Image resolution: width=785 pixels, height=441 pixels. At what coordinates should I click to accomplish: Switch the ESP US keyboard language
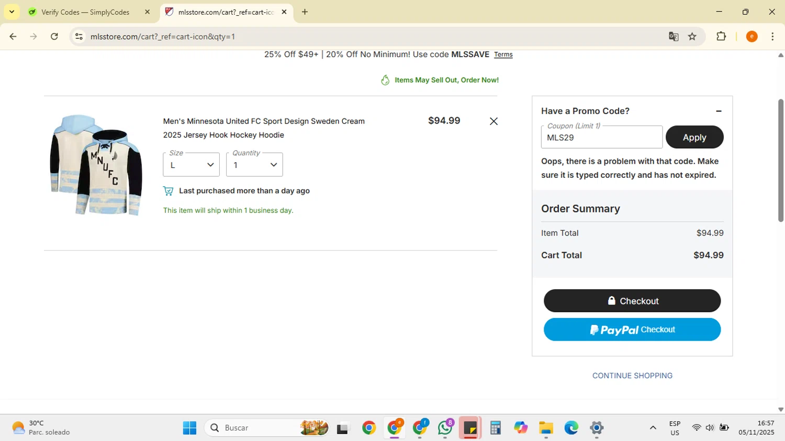pos(675,428)
